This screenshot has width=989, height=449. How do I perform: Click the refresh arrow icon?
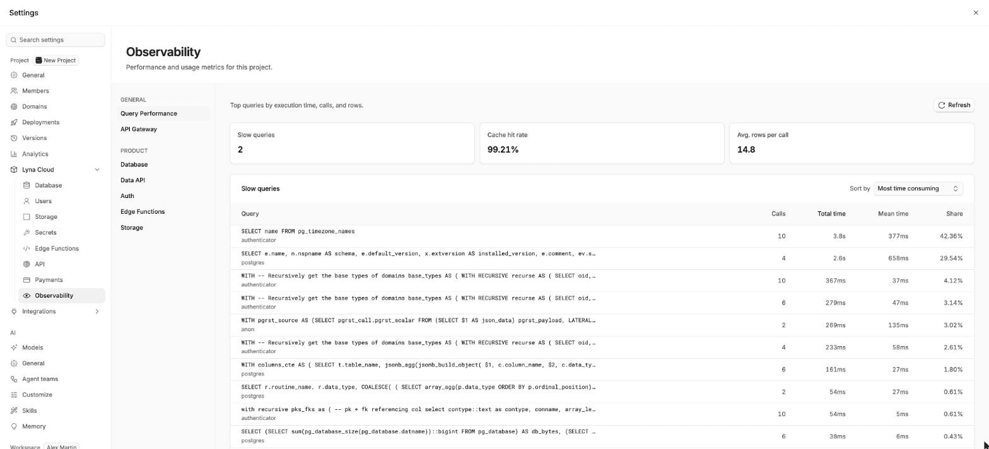942,105
